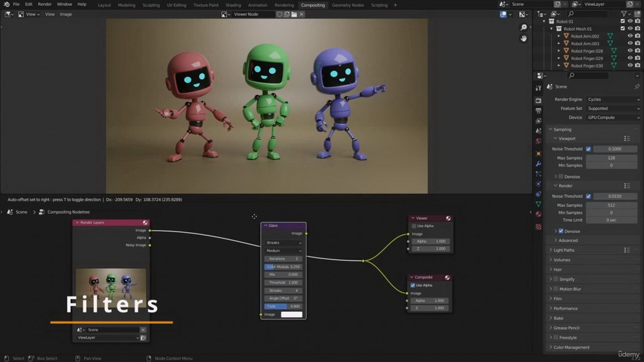Switch to the Layout workspace tab
This screenshot has height=362, width=644.
click(104, 5)
